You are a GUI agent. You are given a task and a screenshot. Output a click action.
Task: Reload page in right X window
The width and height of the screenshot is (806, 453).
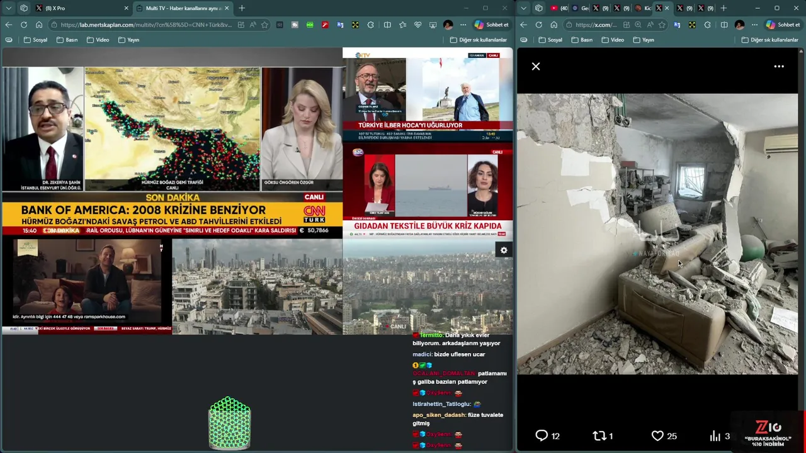539,25
